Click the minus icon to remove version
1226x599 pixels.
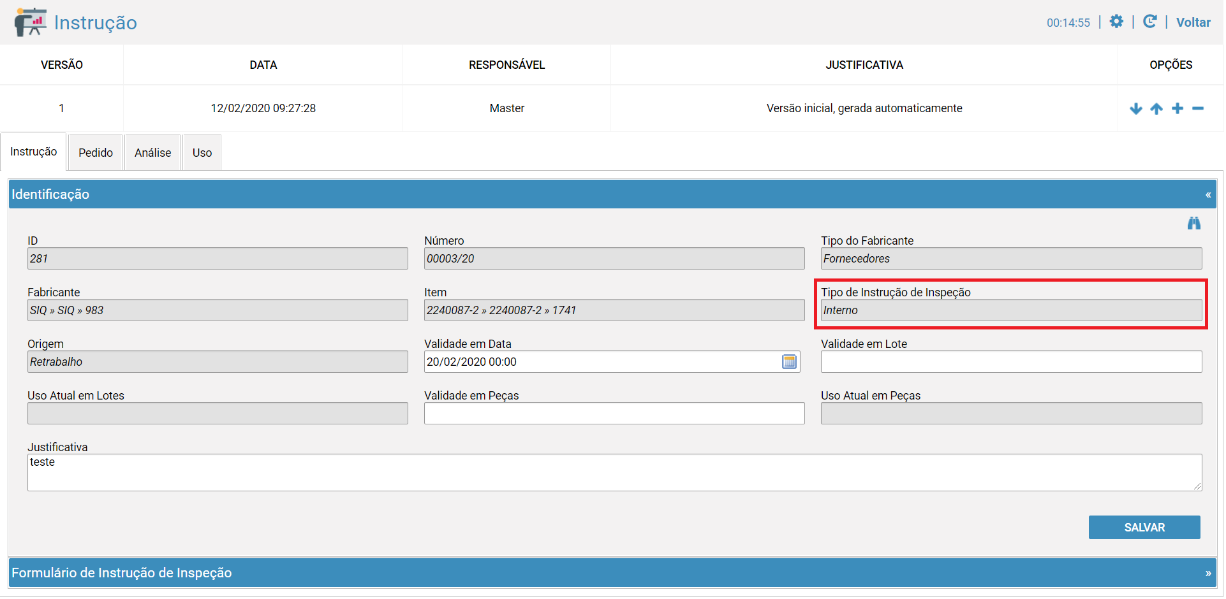pyautogui.click(x=1198, y=108)
